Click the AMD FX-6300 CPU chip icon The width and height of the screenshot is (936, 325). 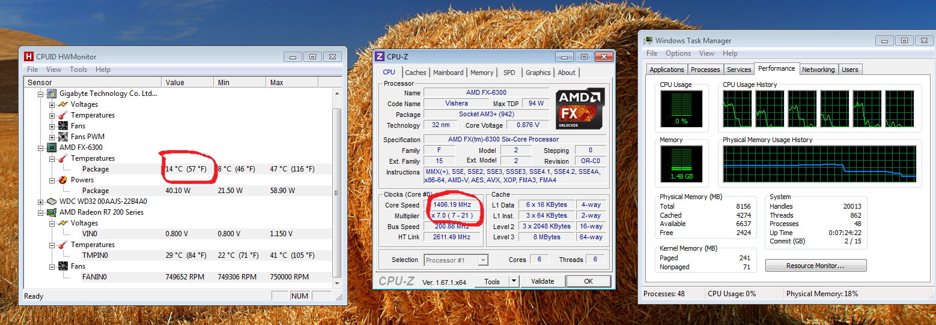pos(52,148)
